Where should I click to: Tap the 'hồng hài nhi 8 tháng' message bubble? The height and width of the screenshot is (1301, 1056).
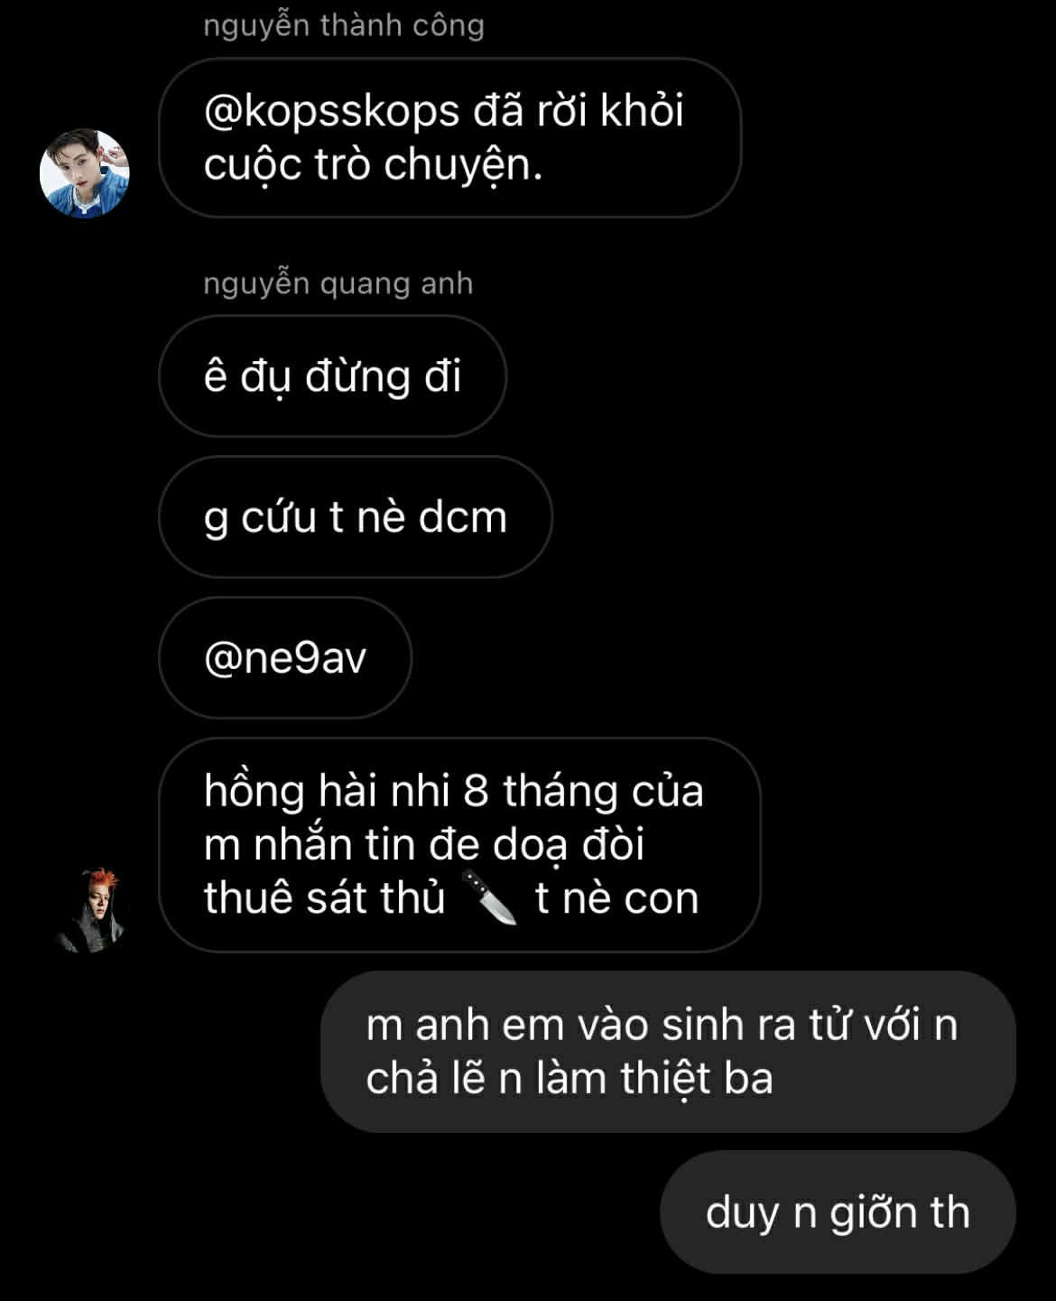459,845
